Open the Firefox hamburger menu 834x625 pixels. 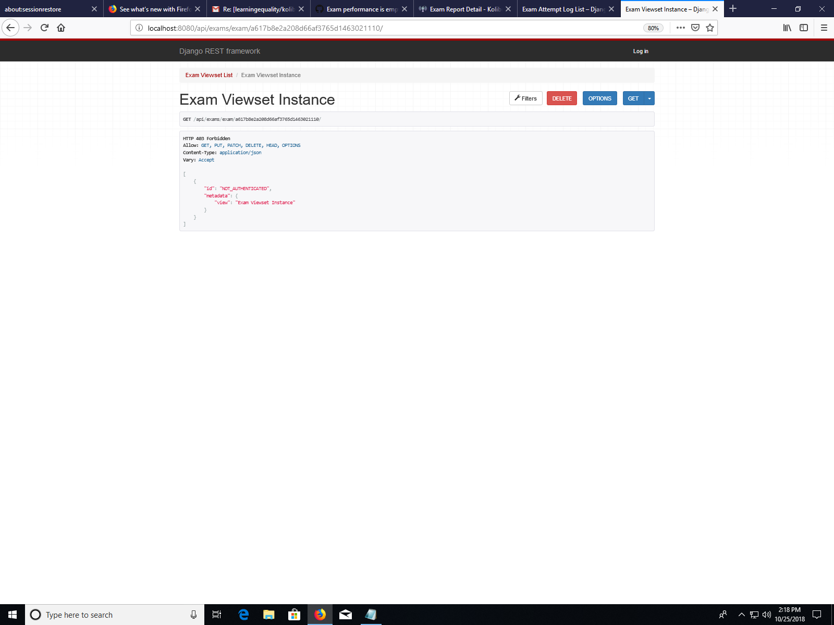pyautogui.click(x=824, y=28)
